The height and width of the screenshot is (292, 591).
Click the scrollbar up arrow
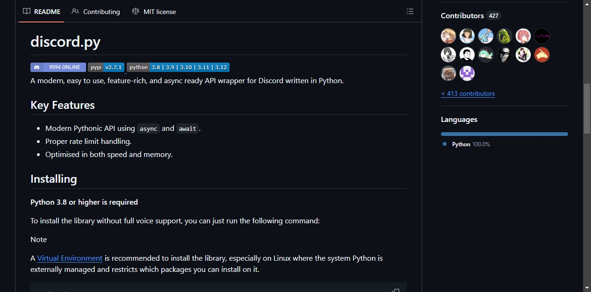[x=587, y=4]
